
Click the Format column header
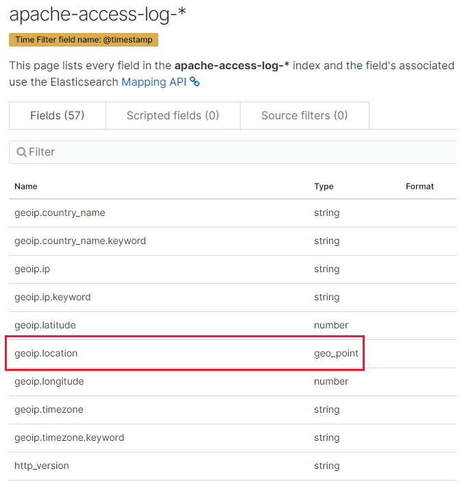[420, 186]
